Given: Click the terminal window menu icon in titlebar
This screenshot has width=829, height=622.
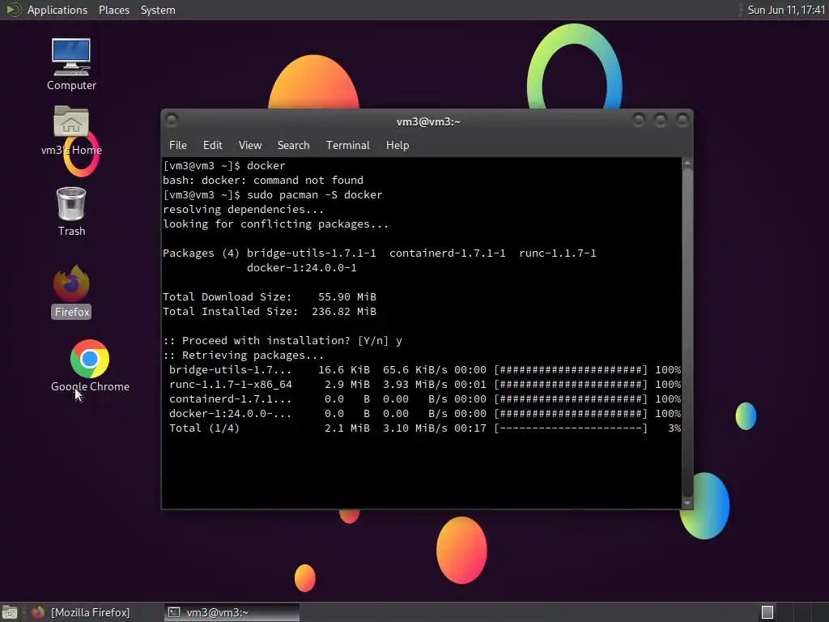Looking at the screenshot, I should (x=172, y=121).
